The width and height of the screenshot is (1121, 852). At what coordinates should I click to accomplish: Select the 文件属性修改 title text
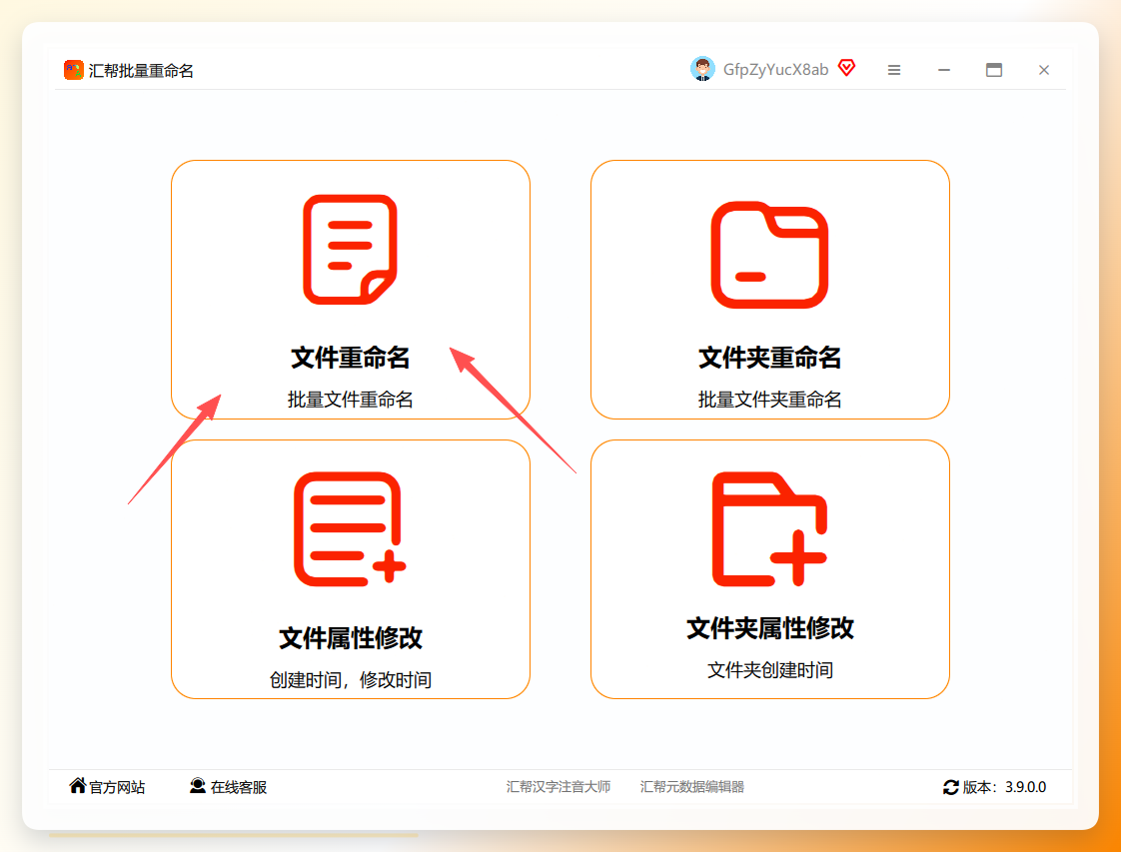click(351, 637)
